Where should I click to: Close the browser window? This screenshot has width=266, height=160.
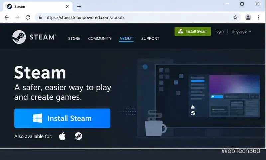tap(257, 4)
